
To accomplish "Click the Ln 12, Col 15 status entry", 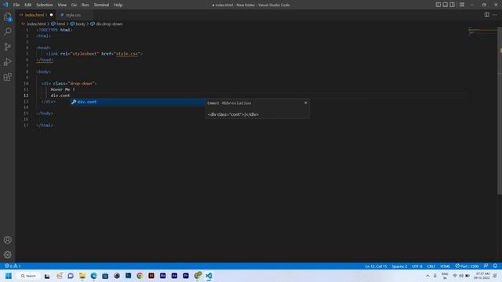I will coord(376,266).
